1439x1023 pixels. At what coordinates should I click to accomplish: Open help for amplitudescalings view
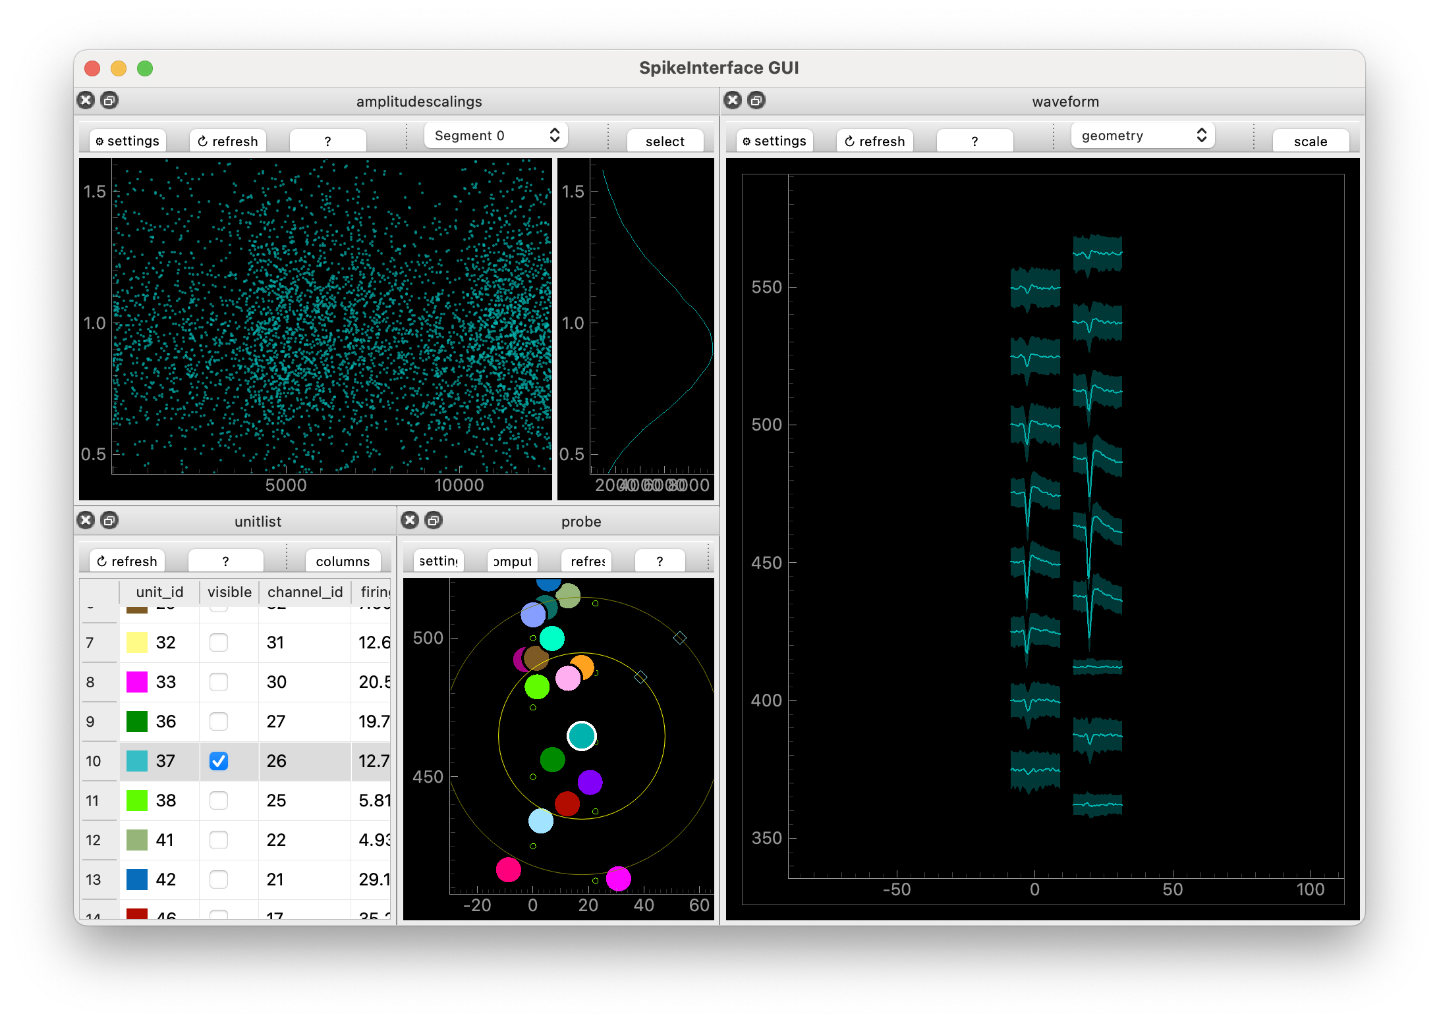(328, 141)
